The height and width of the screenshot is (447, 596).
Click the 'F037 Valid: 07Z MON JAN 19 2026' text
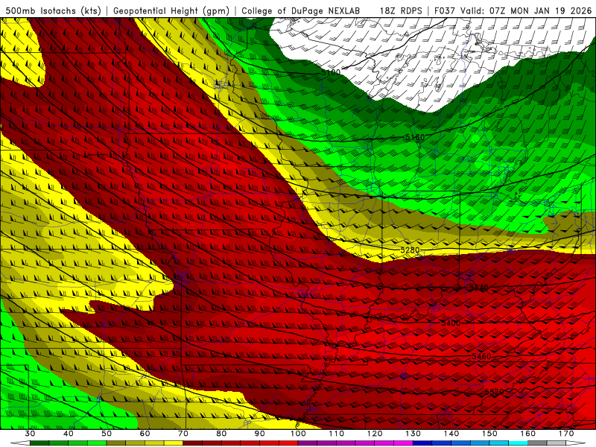click(x=513, y=10)
